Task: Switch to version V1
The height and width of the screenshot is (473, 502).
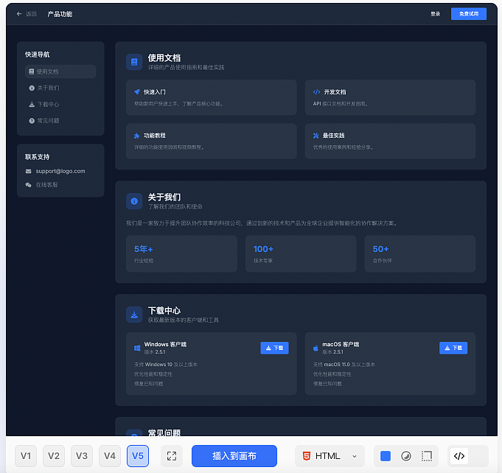Action: coord(26,456)
